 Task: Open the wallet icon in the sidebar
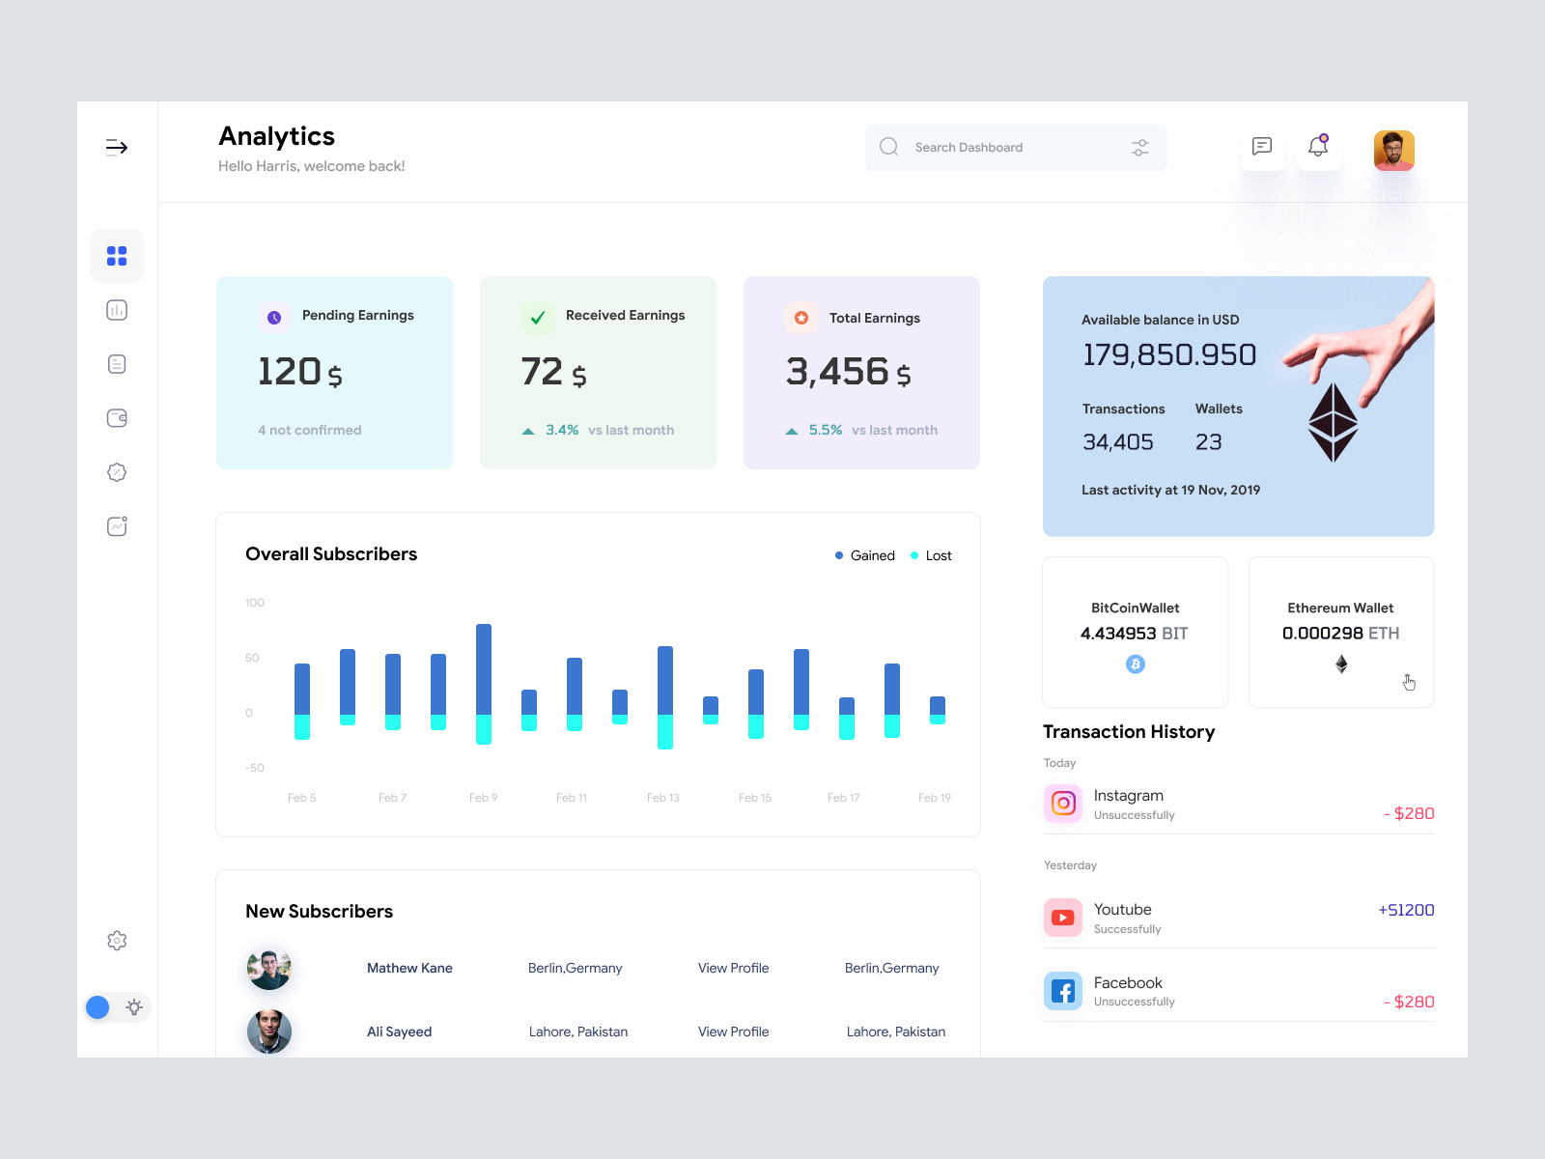(x=117, y=417)
